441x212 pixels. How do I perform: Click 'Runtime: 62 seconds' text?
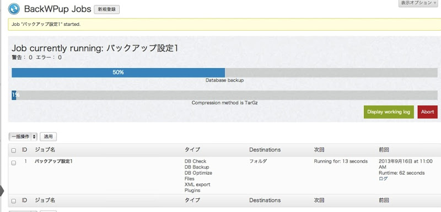(x=402, y=173)
